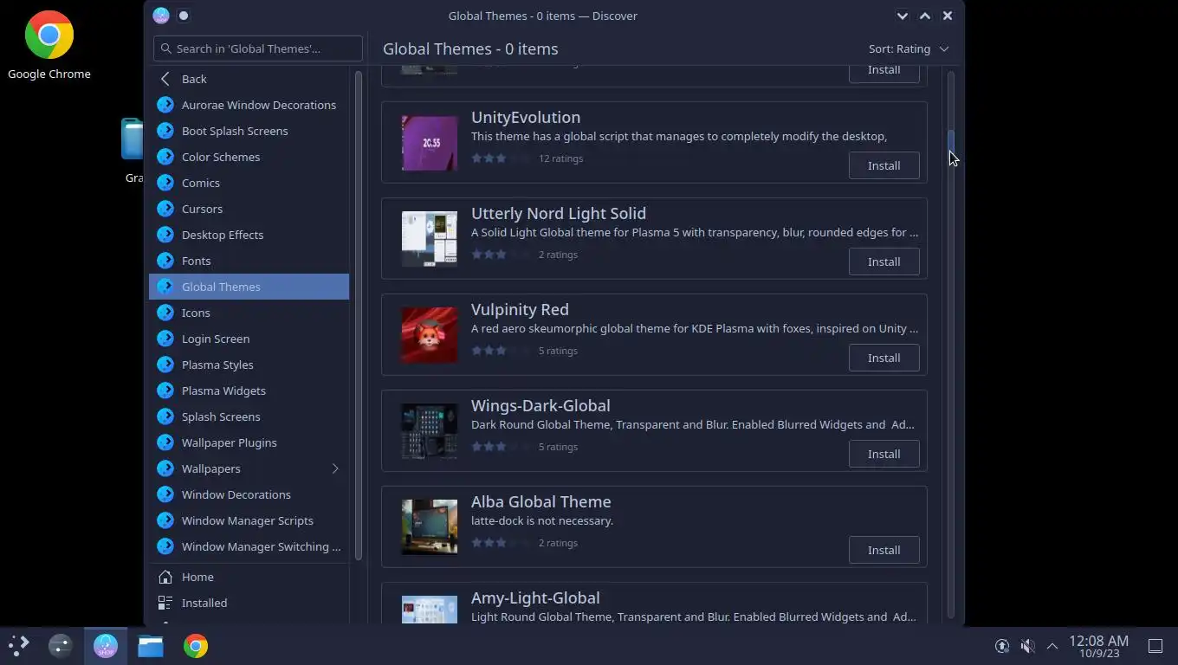This screenshot has height=665, width=1178.
Task: Toggle the pin-window dot in titlebar
Action: (x=184, y=16)
